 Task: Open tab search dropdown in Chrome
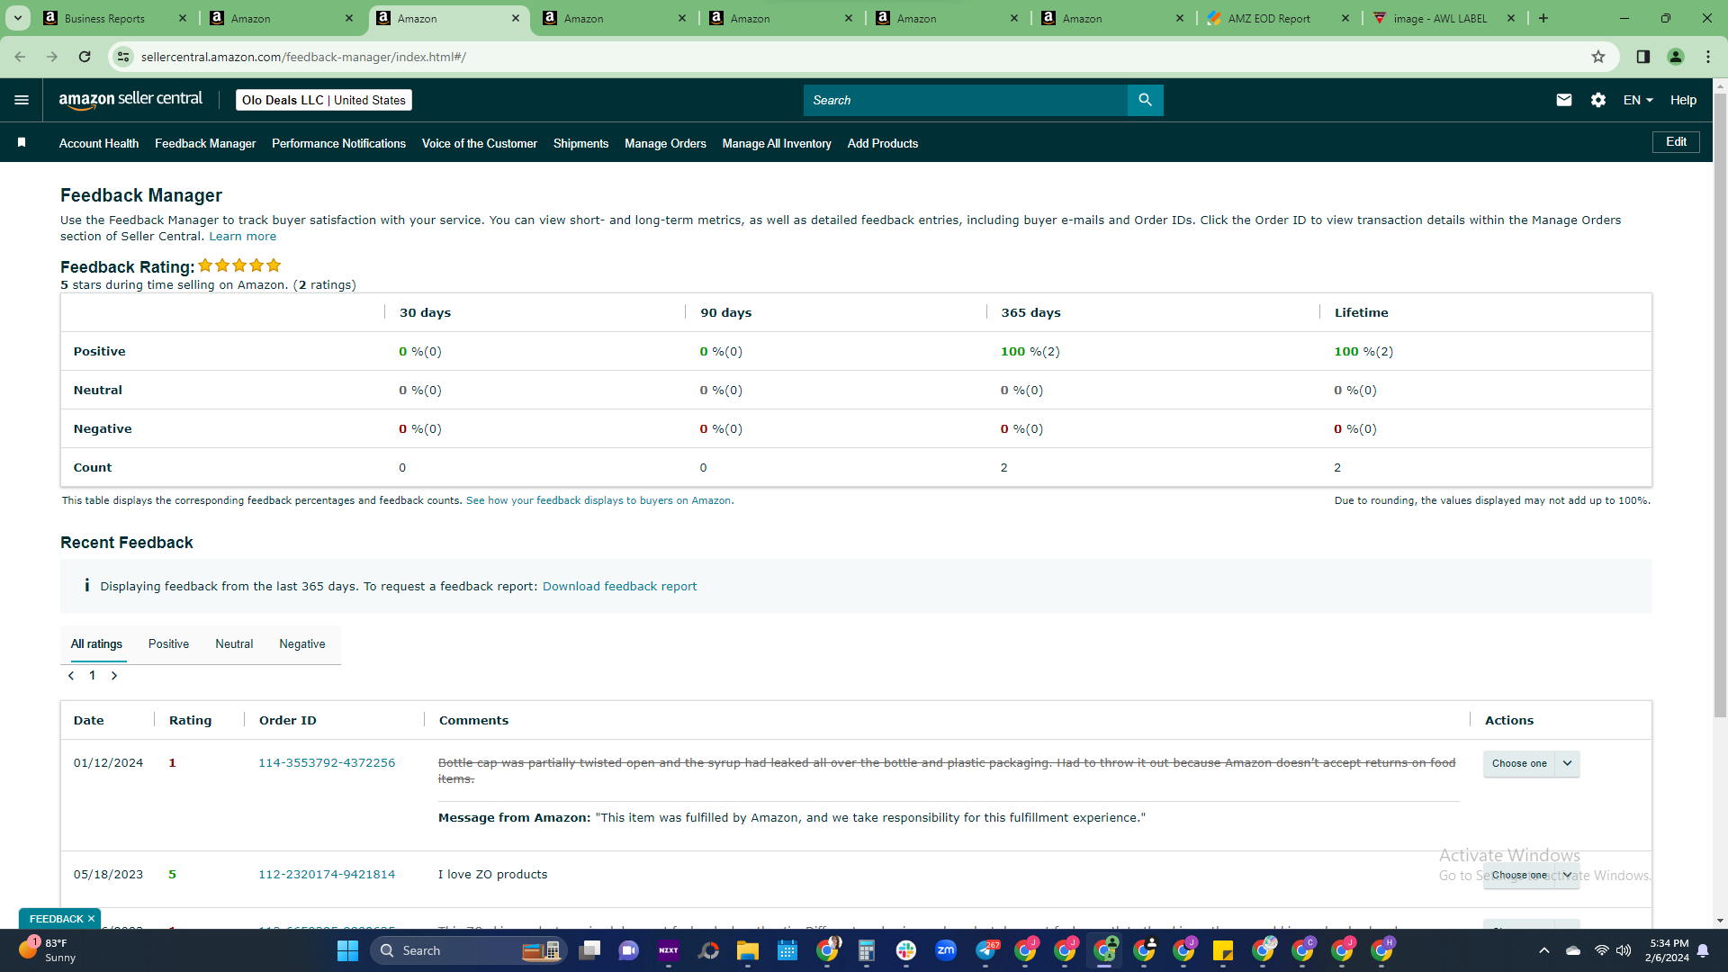pyautogui.click(x=18, y=18)
